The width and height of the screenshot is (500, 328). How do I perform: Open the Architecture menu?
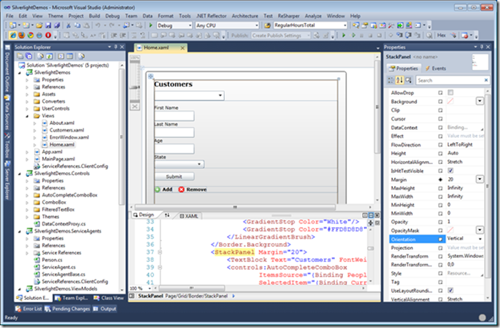pos(245,16)
